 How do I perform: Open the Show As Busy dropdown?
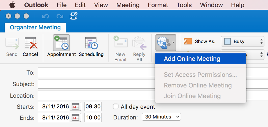(243, 41)
